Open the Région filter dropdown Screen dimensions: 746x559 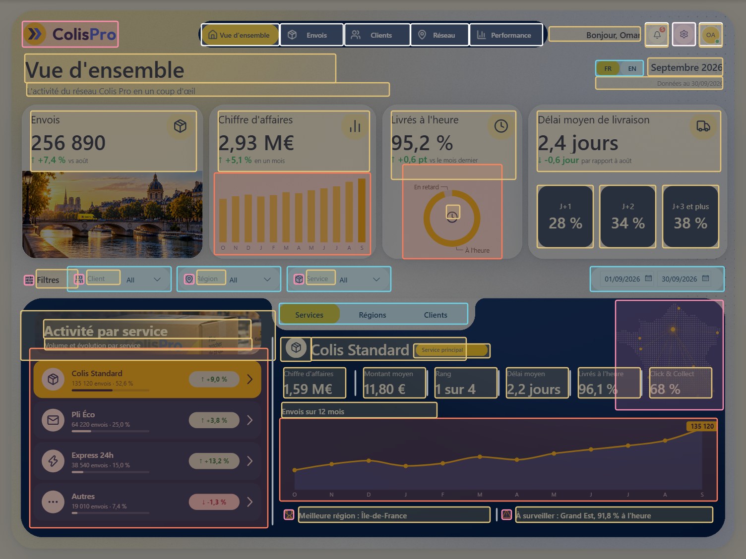point(229,279)
